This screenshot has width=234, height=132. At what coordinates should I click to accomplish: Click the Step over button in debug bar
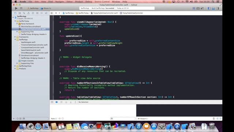click(66, 102)
